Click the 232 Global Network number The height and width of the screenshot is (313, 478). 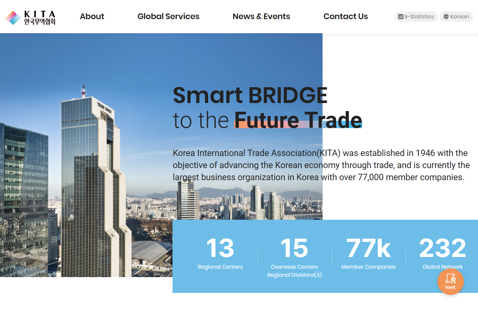pyautogui.click(x=442, y=248)
